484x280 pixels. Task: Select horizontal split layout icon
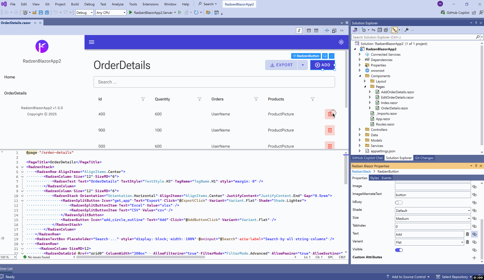[309, 31]
